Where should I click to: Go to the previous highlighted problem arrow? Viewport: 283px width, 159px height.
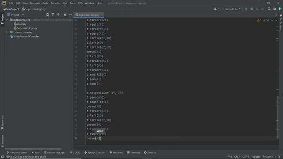pos(272,20)
